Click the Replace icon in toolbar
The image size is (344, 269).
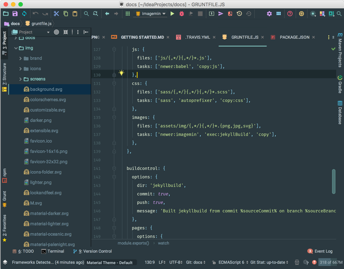[x=95, y=14]
